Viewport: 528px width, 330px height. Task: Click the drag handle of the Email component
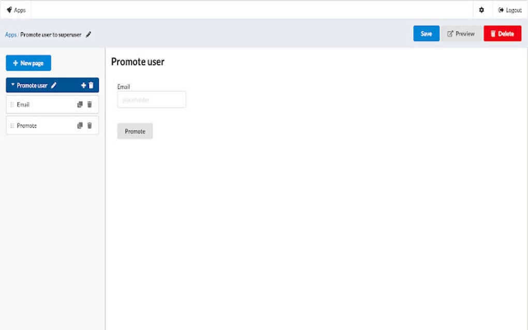point(12,104)
